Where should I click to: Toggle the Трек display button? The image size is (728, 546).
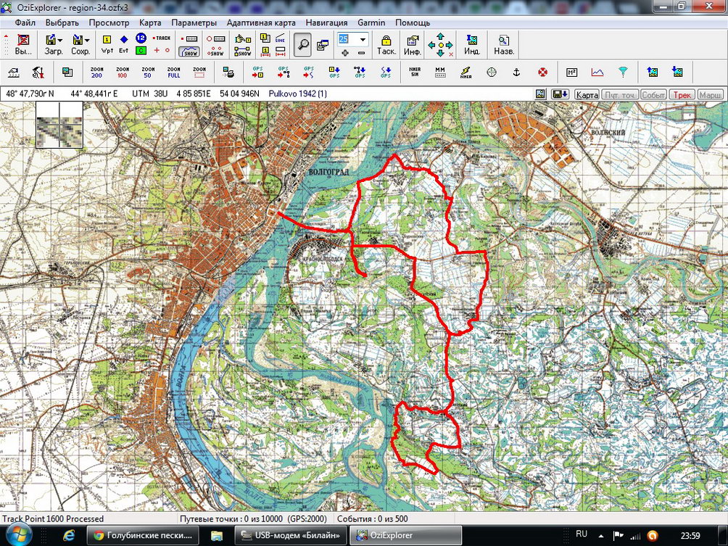(682, 94)
